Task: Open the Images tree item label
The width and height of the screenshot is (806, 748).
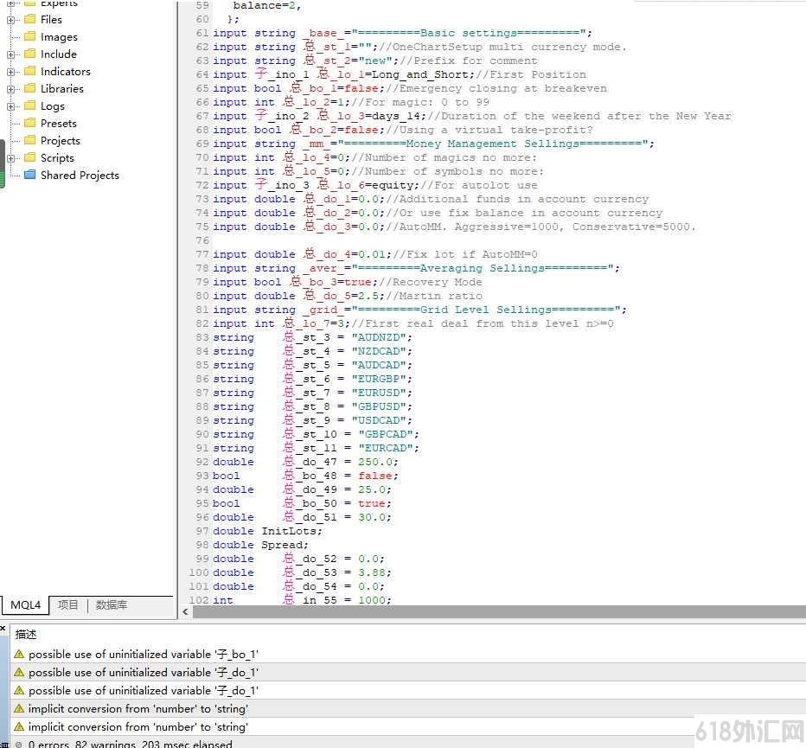Action: [59, 37]
